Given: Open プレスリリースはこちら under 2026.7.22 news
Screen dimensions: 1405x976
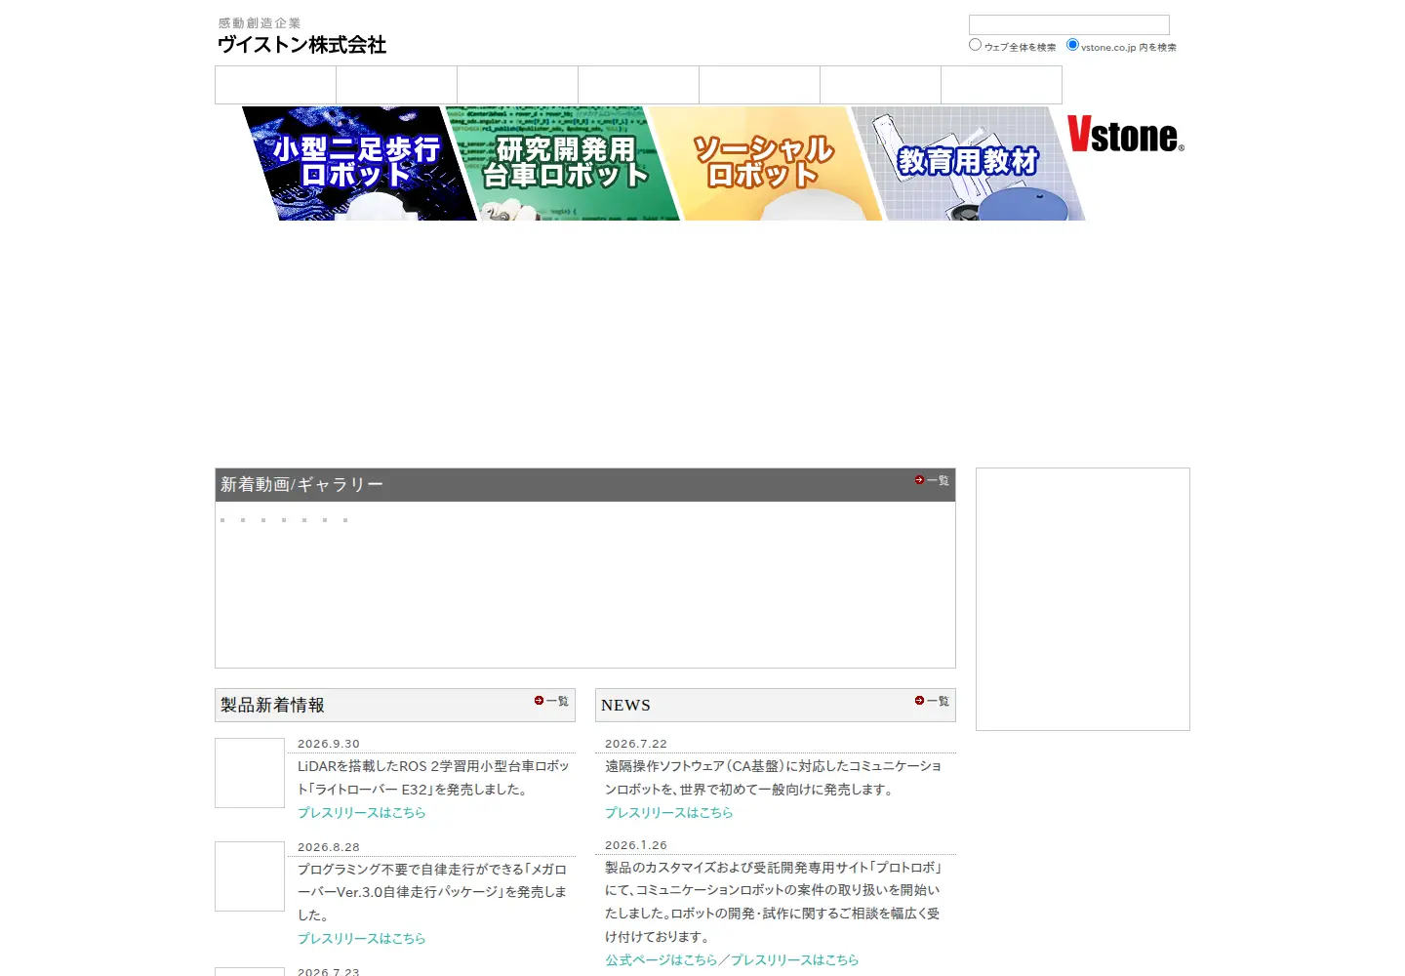Looking at the screenshot, I should [669, 813].
